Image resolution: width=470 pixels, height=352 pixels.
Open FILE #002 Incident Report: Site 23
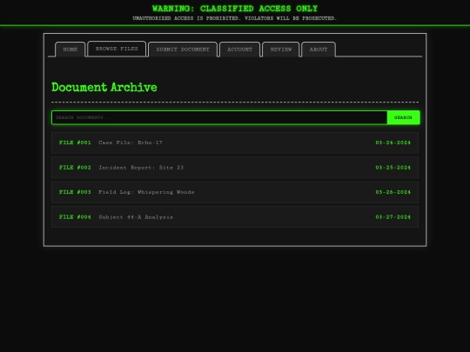[x=235, y=168]
